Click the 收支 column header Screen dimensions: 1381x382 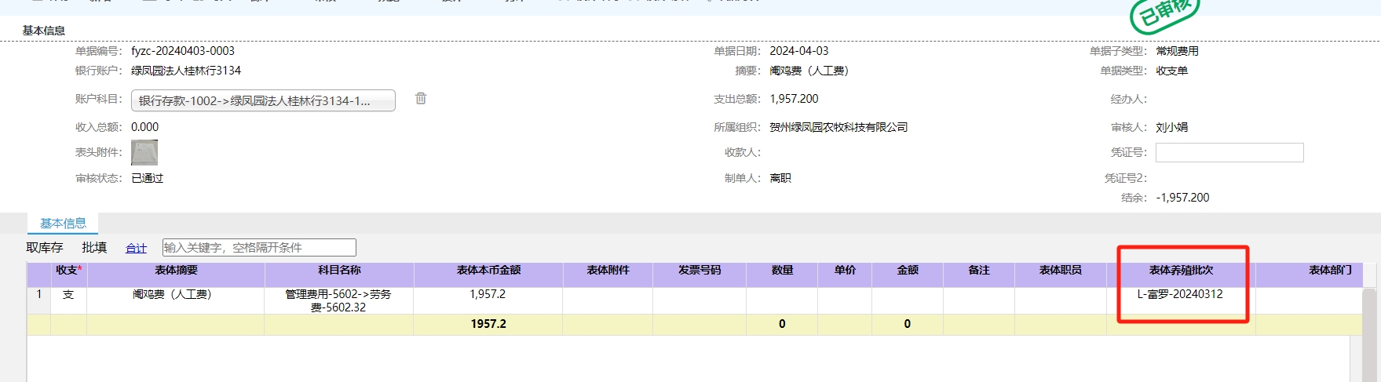(x=68, y=271)
